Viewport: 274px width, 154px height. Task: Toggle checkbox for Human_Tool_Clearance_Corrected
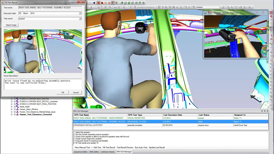click(x=15, y=115)
